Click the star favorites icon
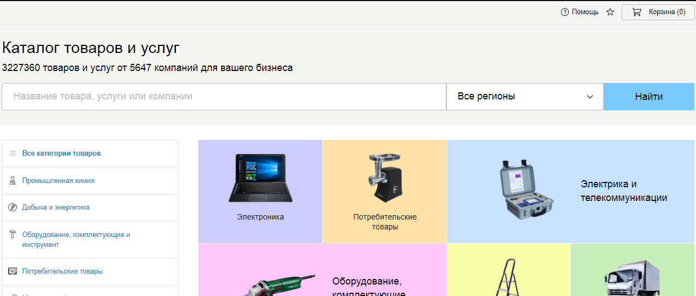 point(610,12)
